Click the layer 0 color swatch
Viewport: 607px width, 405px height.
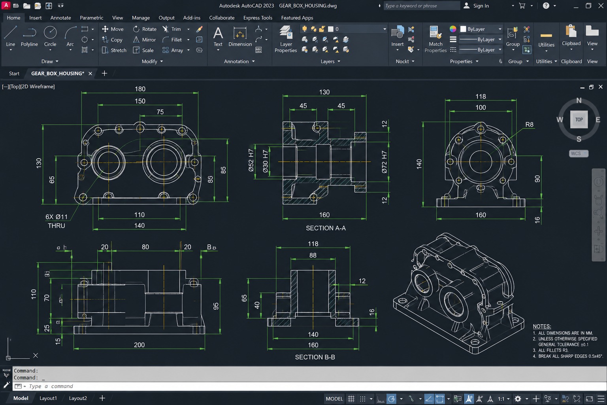[331, 29]
